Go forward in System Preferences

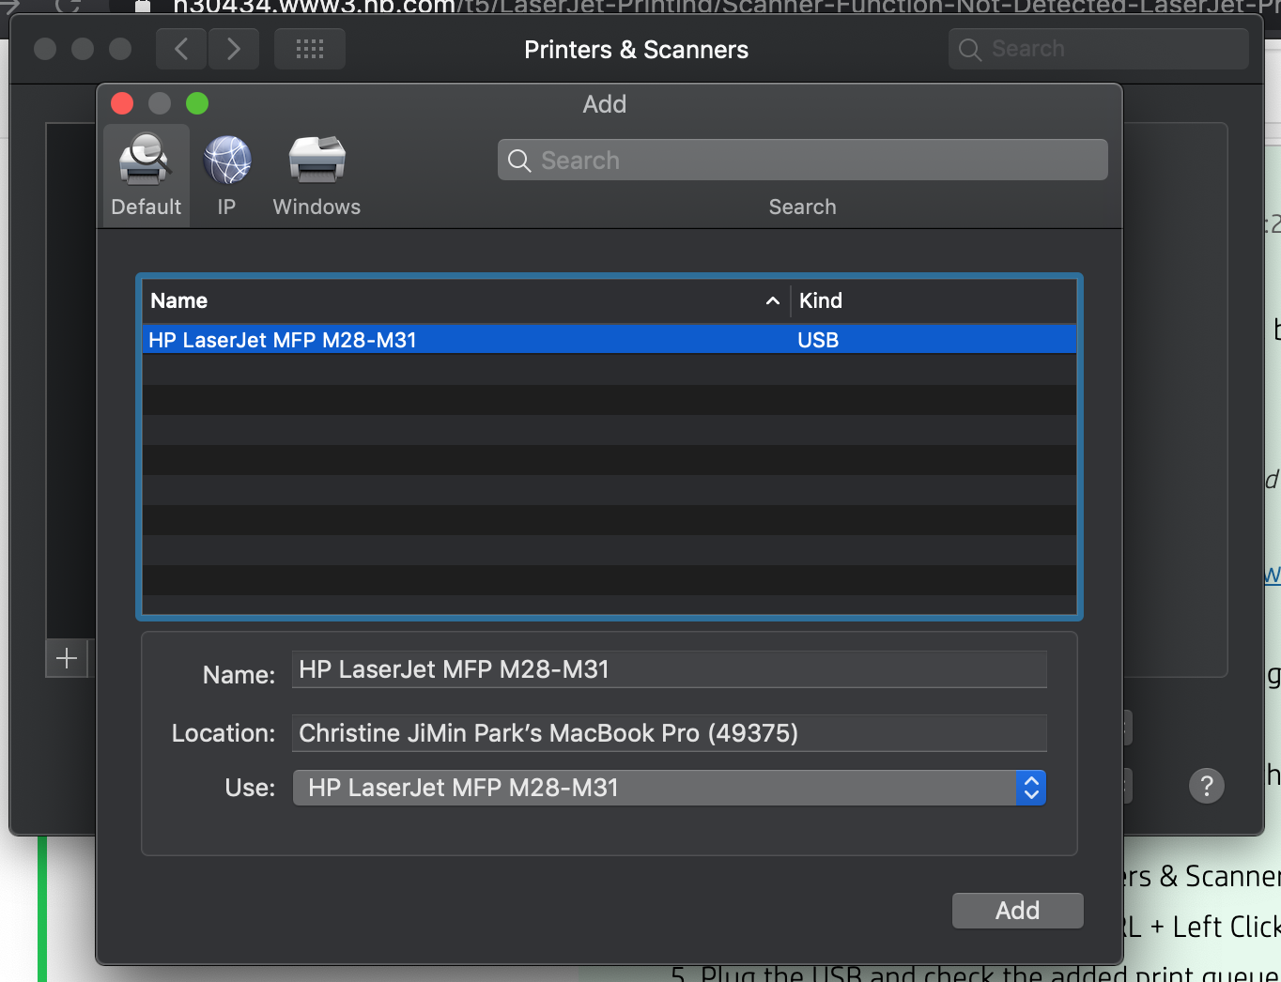pyautogui.click(x=234, y=49)
